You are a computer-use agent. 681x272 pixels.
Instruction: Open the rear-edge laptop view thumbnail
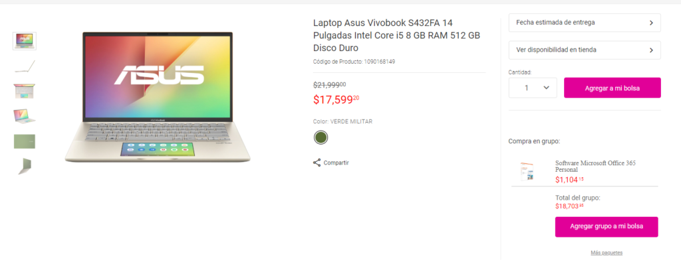25,167
